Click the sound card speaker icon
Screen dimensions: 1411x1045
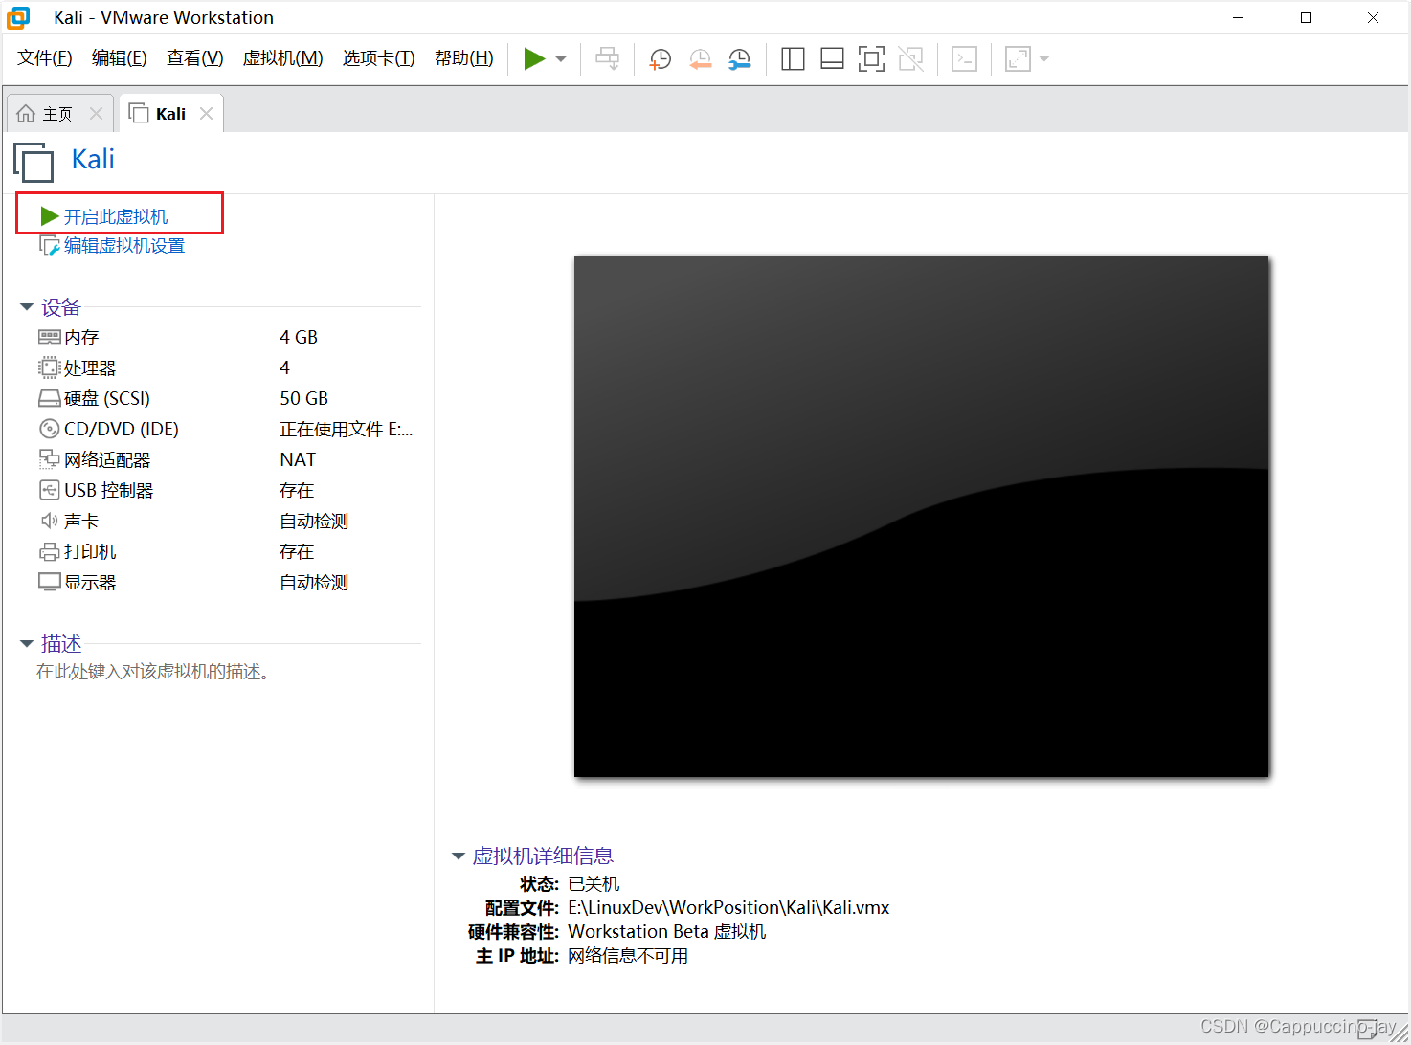[x=50, y=521]
